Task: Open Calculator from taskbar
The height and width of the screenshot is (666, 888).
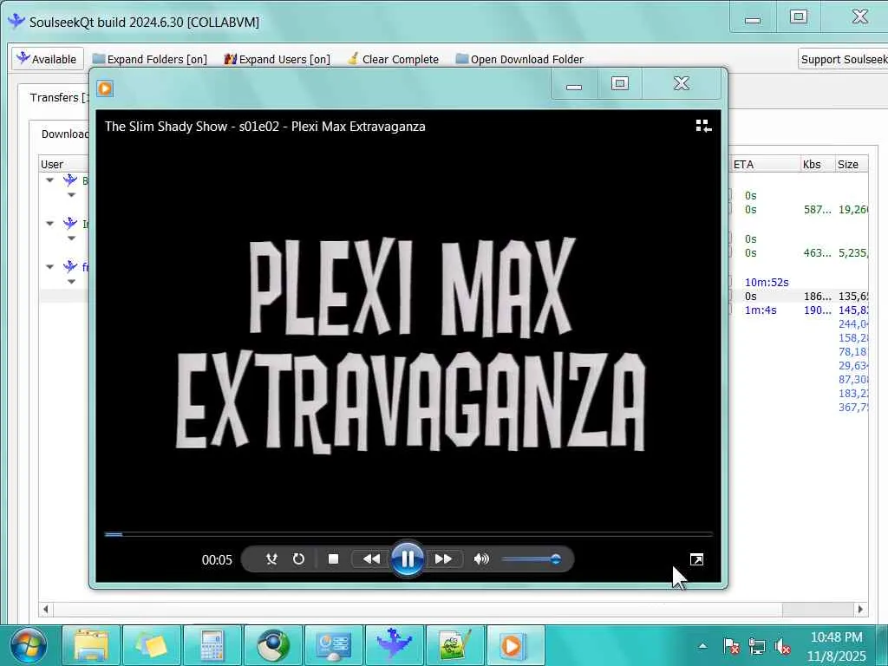Action: click(212, 645)
